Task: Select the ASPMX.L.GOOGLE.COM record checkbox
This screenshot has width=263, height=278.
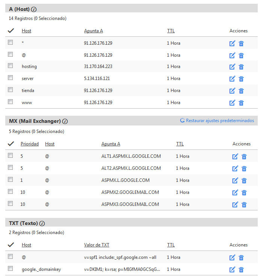Action: coord(10,180)
